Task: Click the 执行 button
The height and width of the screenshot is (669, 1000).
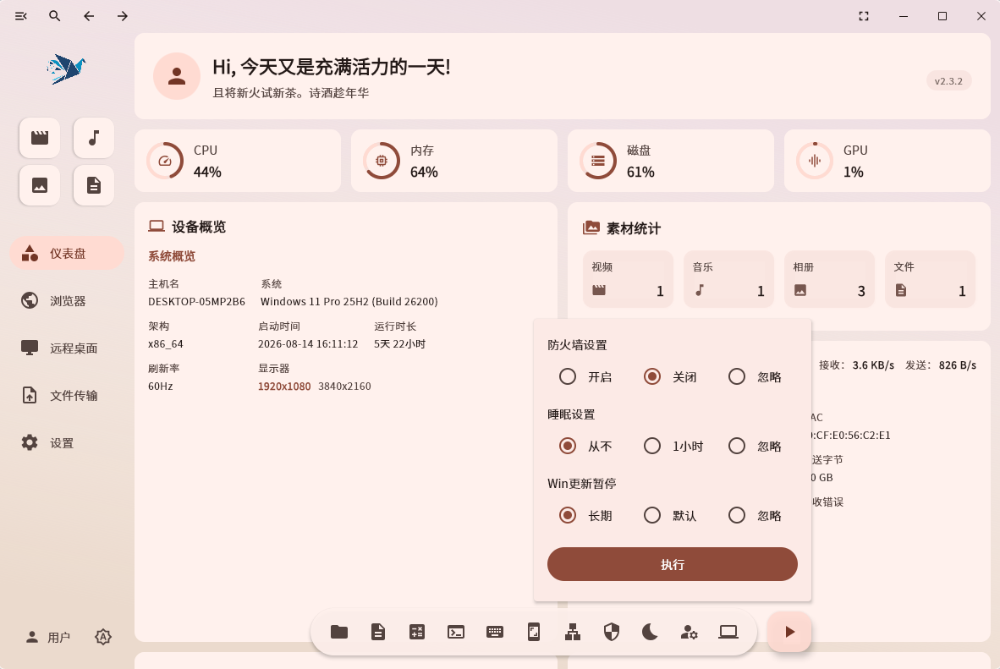Action: 673,564
